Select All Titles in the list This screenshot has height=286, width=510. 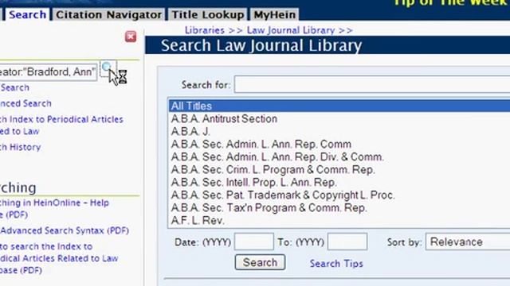tap(339, 106)
